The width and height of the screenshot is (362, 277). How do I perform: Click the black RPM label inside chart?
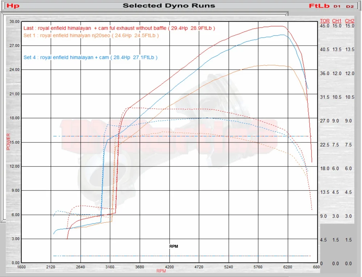(174, 246)
